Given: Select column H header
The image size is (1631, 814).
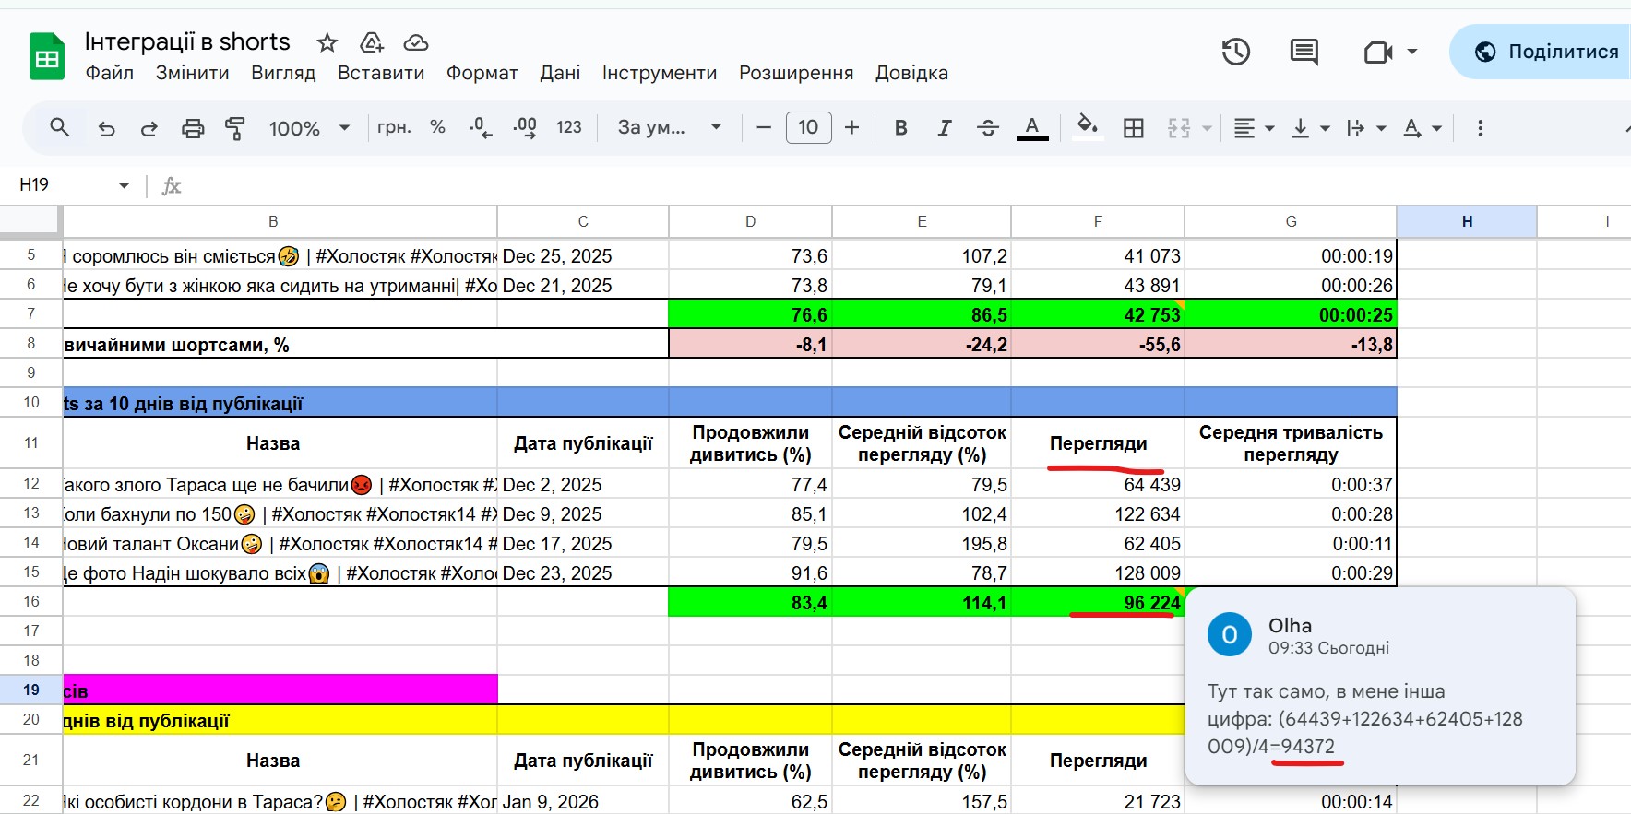Looking at the screenshot, I should tap(1467, 221).
